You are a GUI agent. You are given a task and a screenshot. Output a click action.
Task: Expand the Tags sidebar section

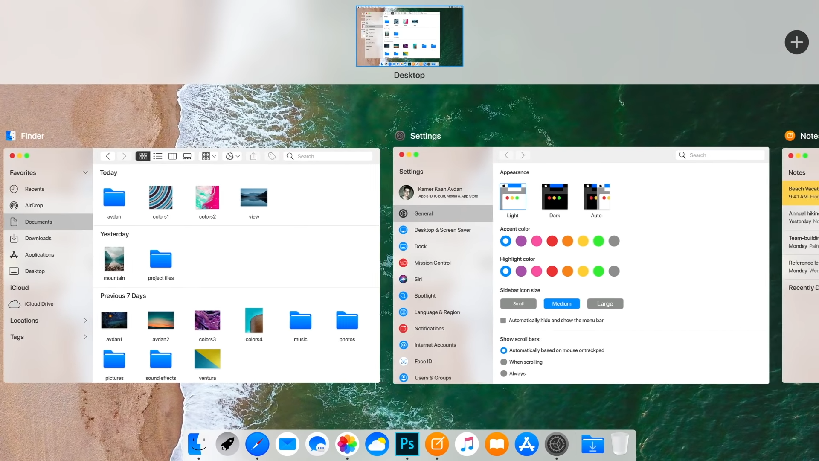(x=85, y=337)
